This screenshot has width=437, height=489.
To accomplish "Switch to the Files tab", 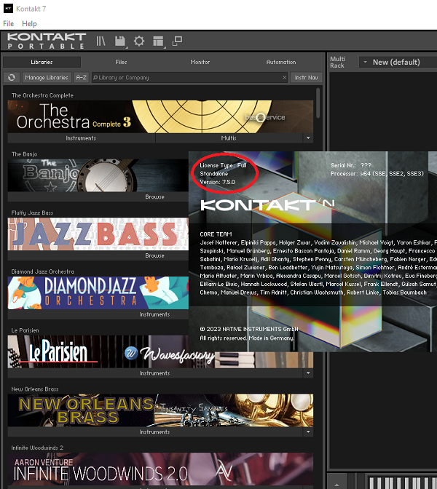I will click(x=121, y=62).
